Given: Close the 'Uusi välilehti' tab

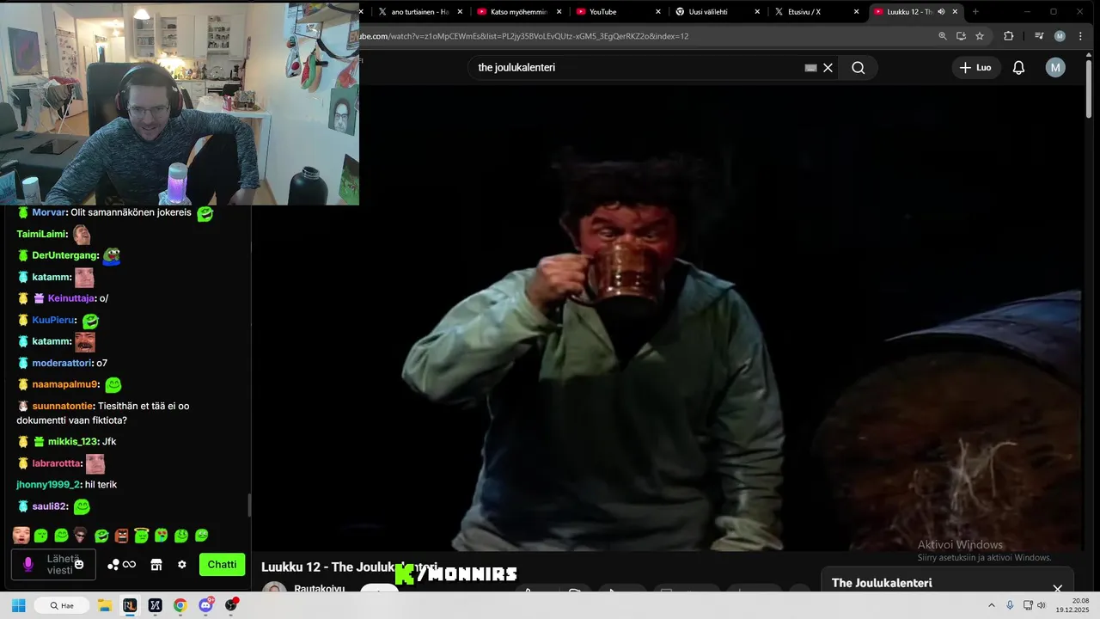Looking at the screenshot, I should pyautogui.click(x=757, y=12).
